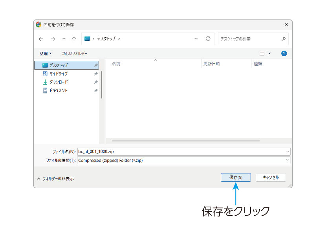Refresh the デスクトップ folder view
This screenshot has height=236, width=326.
pos(208,38)
